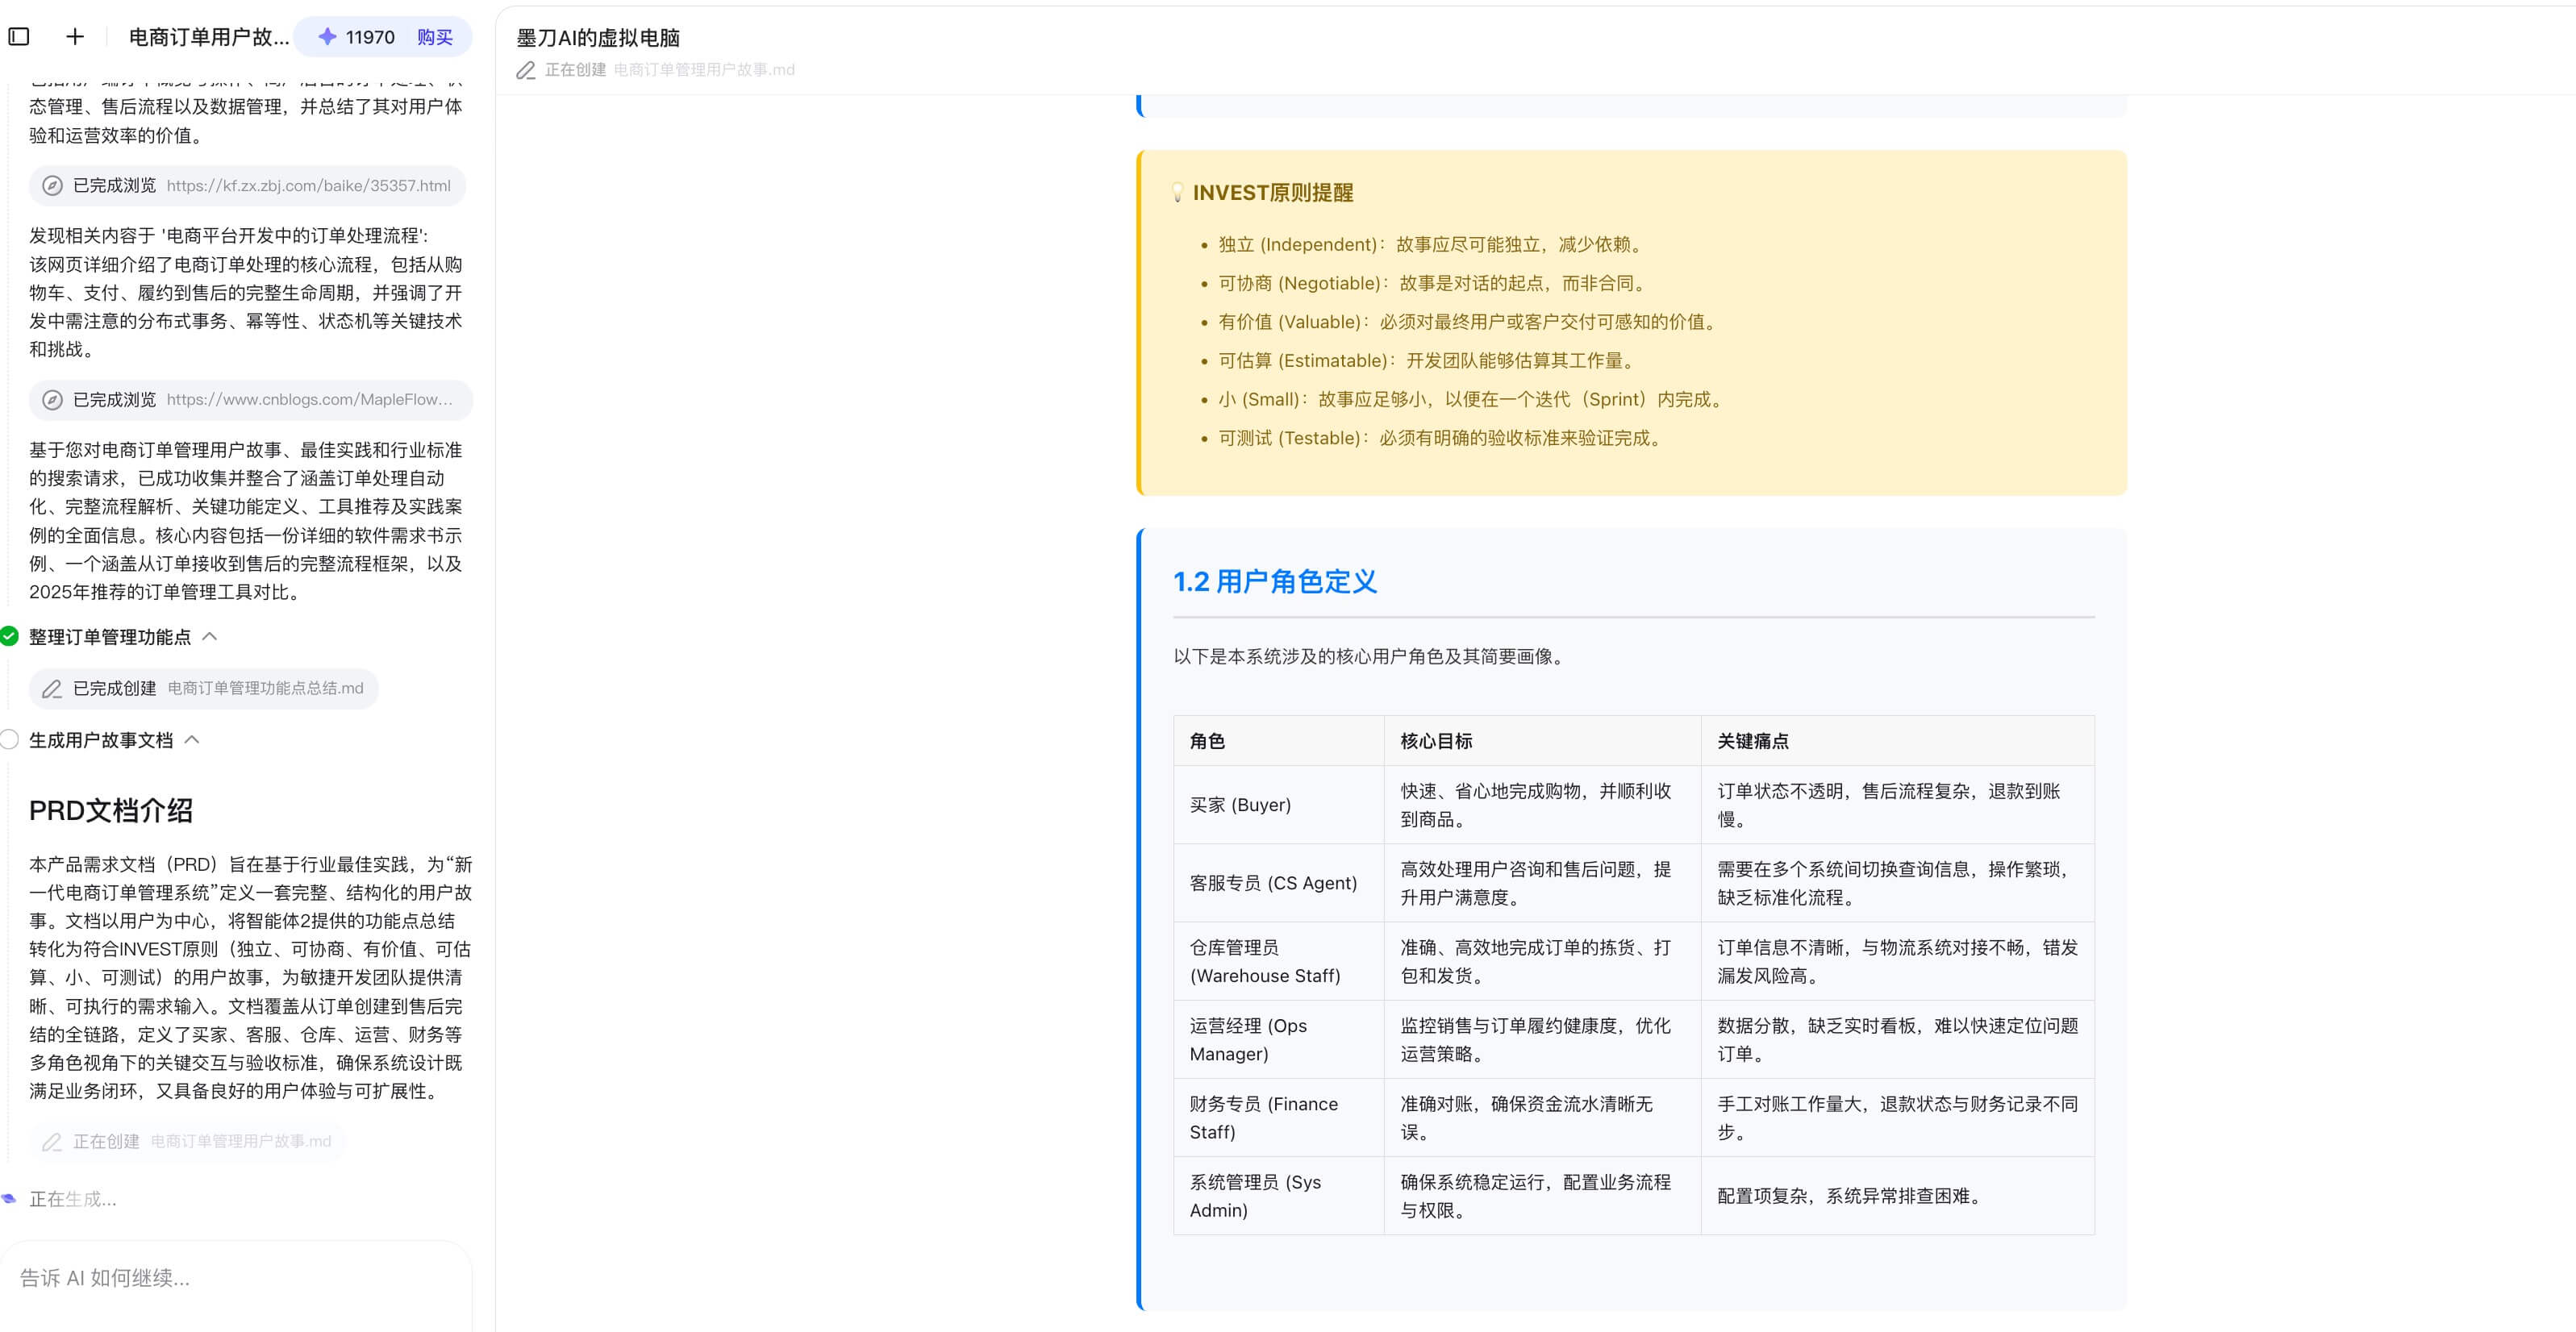Open the kf.zx.zbj.com baike link
The height and width of the screenshot is (1332, 2576).
pos(311,186)
